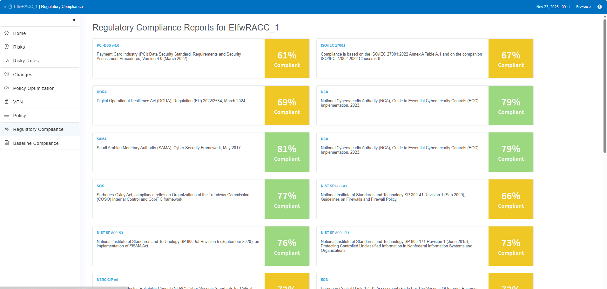Click the Changes history clock icon
Image resolution: width=607 pixels, height=289 pixels.
tap(7, 74)
